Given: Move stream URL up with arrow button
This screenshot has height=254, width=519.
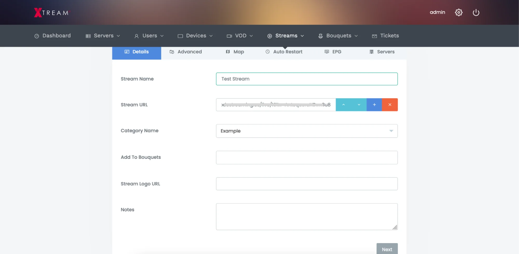Looking at the screenshot, I should coord(343,105).
